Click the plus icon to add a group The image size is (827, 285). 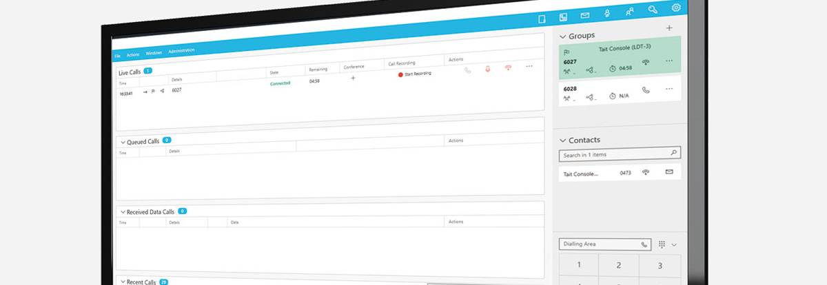(668, 28)
